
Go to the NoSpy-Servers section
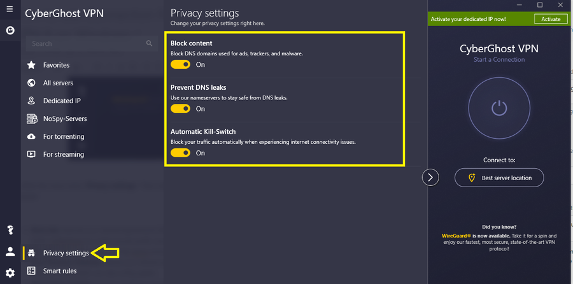click(x=65, y=118)
